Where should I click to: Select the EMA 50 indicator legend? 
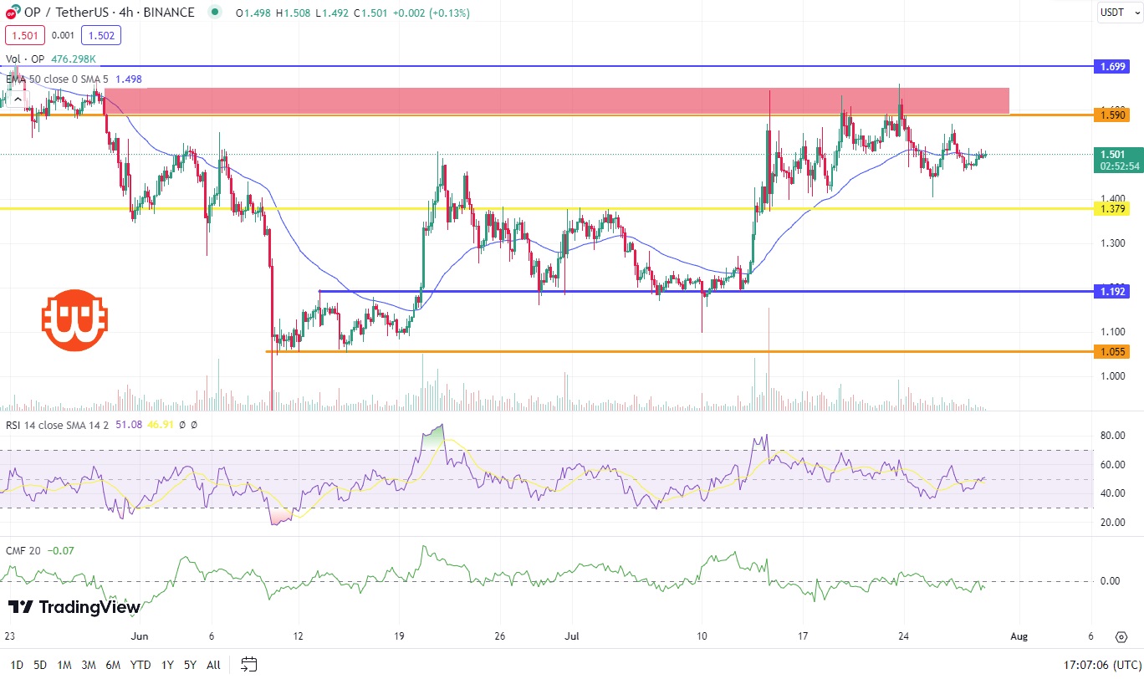tap(59, 79)
